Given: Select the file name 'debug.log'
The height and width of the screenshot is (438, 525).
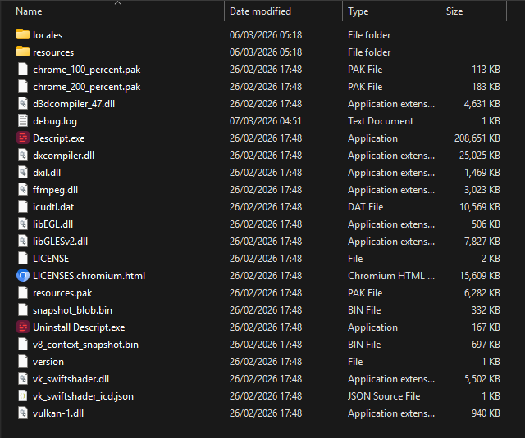Looking at the screenshot, I should click(55, 121).
